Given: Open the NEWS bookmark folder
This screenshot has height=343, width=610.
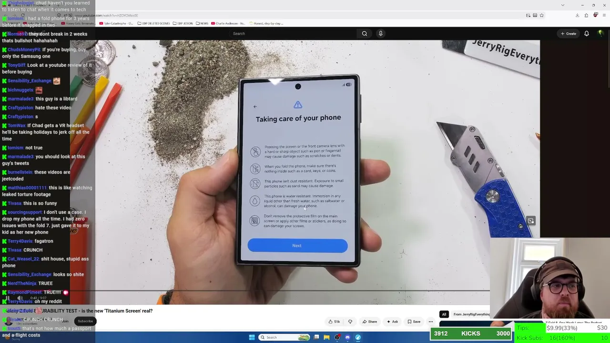Looking at the screenshot, I should (x=202, y=23).
